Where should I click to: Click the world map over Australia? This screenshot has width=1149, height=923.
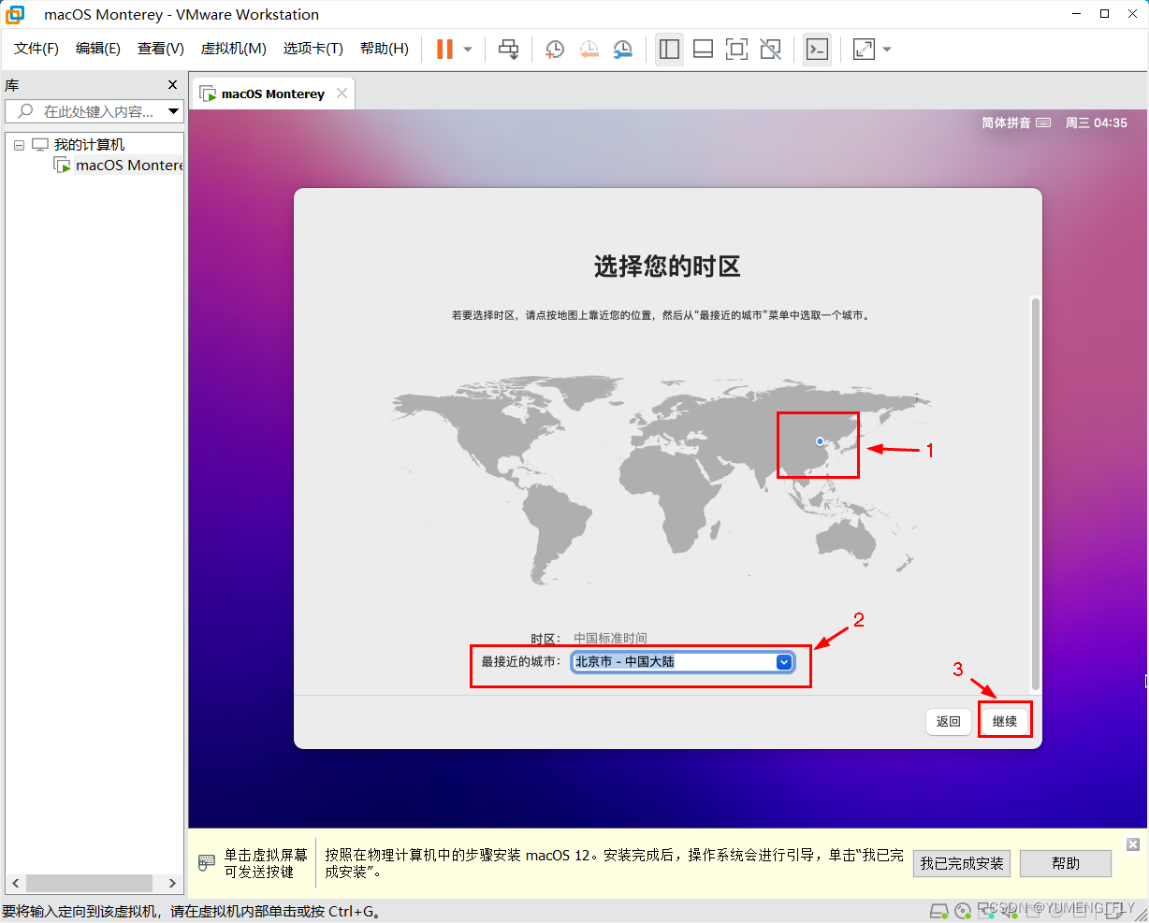(x=845, y=541)
